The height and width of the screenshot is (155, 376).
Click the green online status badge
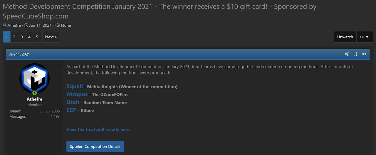tap(35, 93)
